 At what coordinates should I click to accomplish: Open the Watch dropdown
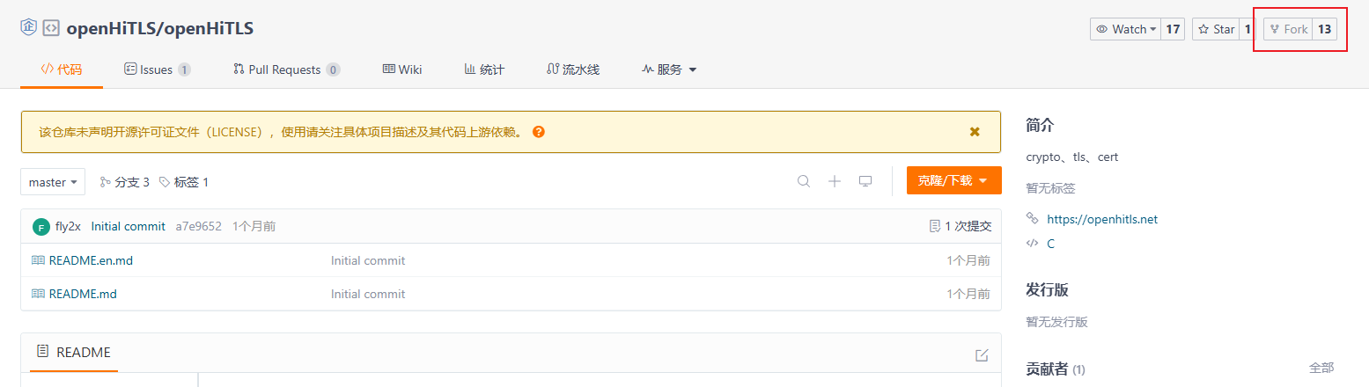point(1125,29)
